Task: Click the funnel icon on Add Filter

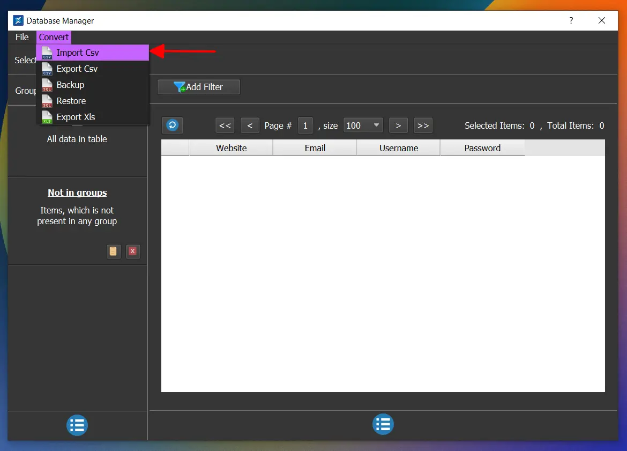Action: pos(180,87)
